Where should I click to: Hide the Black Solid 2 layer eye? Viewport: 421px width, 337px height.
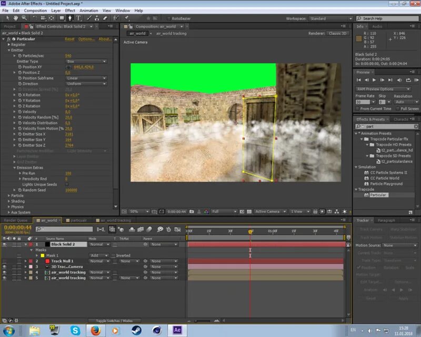click(x=4, y=244)
